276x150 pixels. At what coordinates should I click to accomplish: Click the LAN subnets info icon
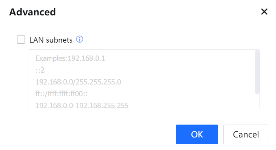(80, 39)
